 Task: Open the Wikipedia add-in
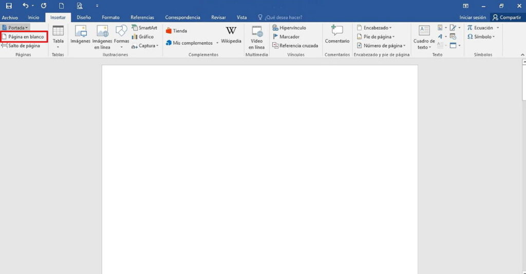pos(231,35)
